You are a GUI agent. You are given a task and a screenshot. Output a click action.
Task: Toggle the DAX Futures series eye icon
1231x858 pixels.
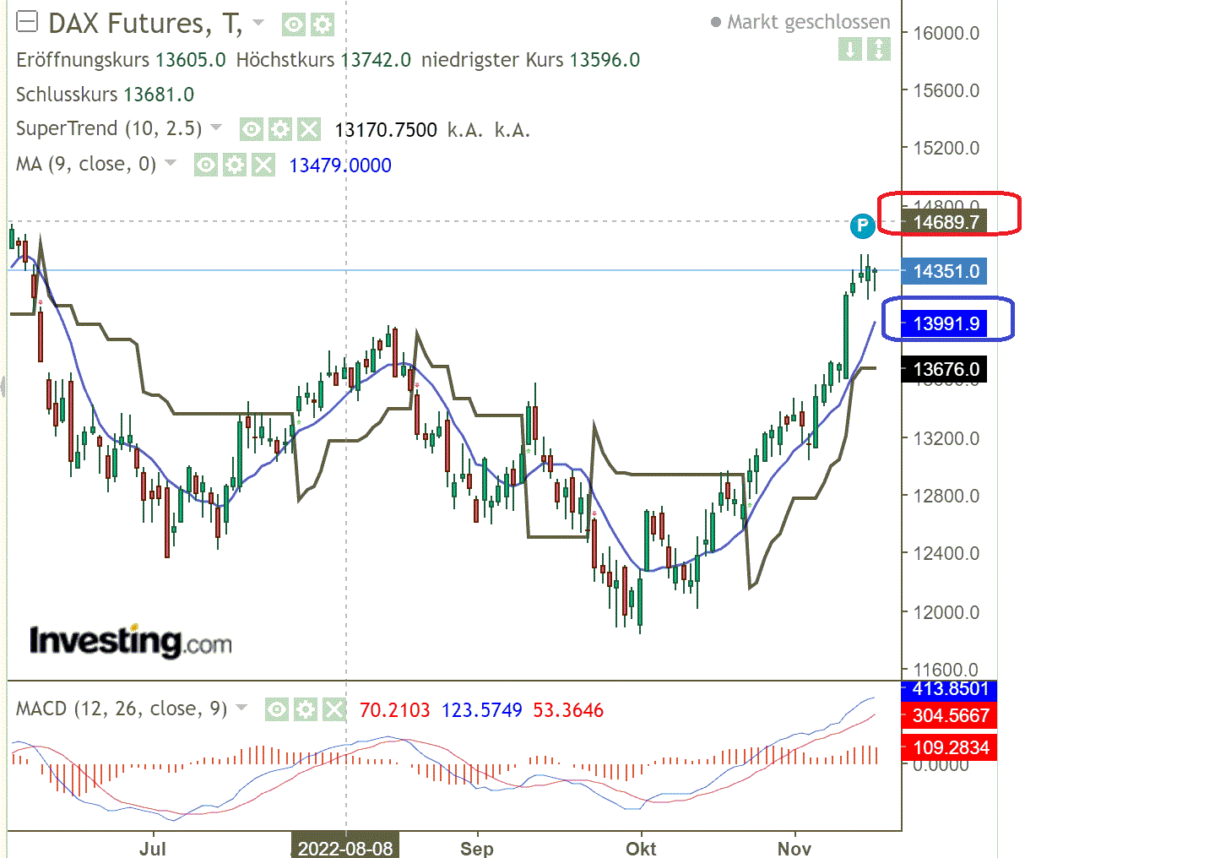pos(293,24)
